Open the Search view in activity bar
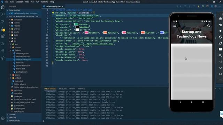The image size is (223, 125). click(x=3, y=14)
